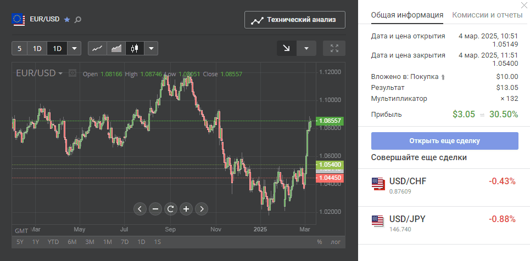530x261 pixels.
Task: Click the USD/JPY flag icon
Action: (378, 222)
